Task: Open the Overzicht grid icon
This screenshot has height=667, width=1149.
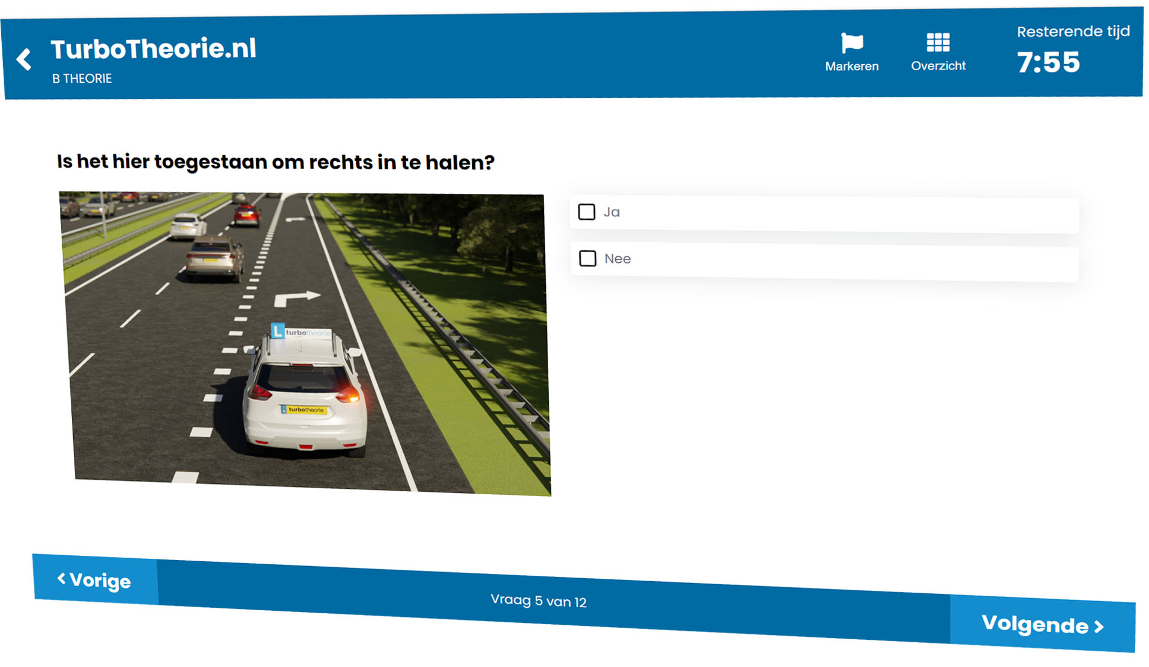Action: coord(937,42)
